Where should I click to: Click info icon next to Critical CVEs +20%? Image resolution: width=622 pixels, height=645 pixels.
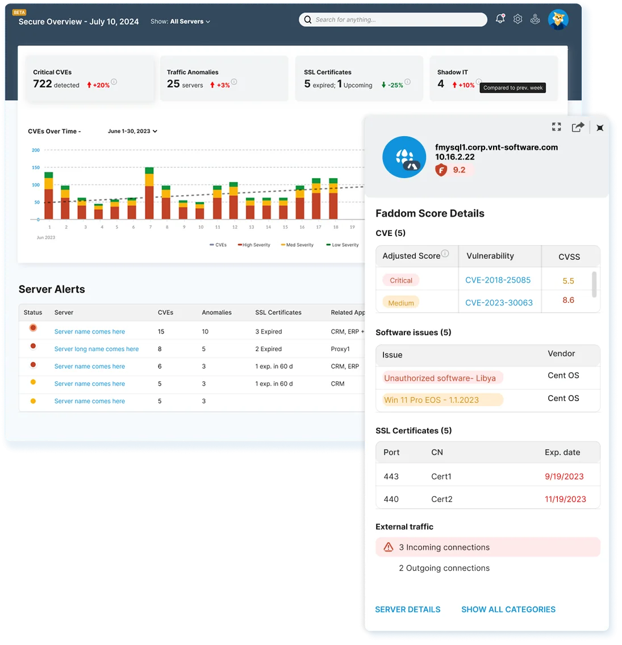point(114,82)
